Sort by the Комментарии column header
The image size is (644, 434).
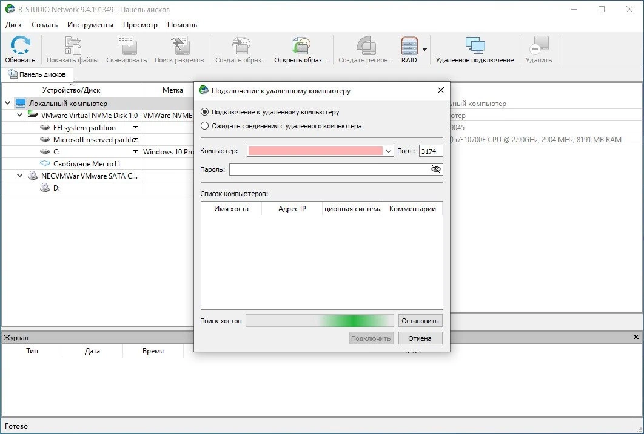[x=412, y=209]
